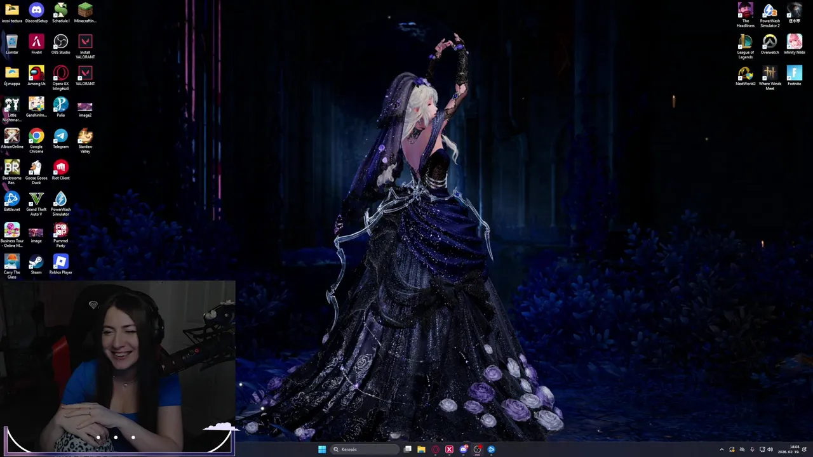813x457 pixels.
Task: Select the Install VALORANT desktop icon
Action: (x=85, y=47)
